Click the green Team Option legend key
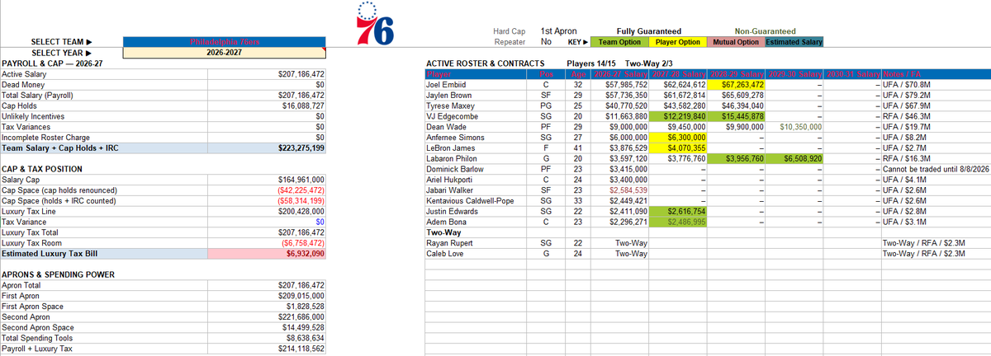Viewport: 991px width, 356px height. 620,42
